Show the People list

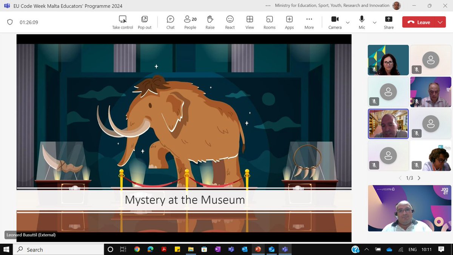coord(190,22)
